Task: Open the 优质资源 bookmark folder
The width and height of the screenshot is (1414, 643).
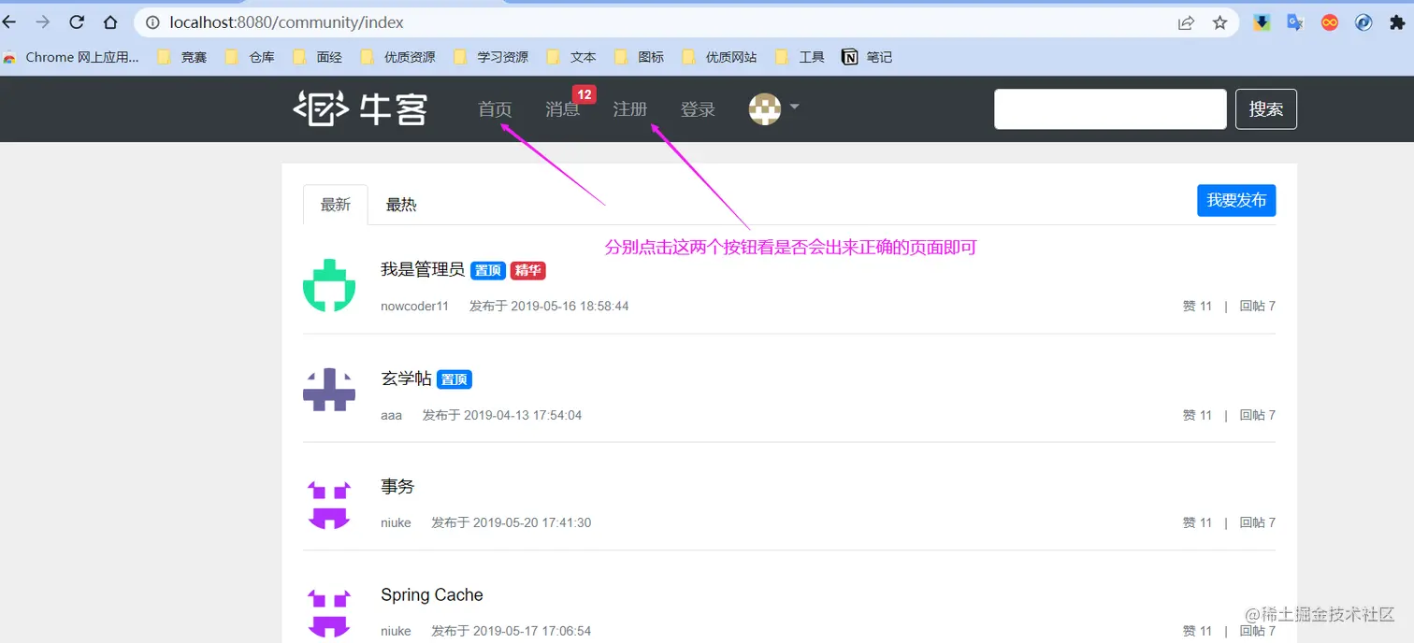Action: click(397, 57)
